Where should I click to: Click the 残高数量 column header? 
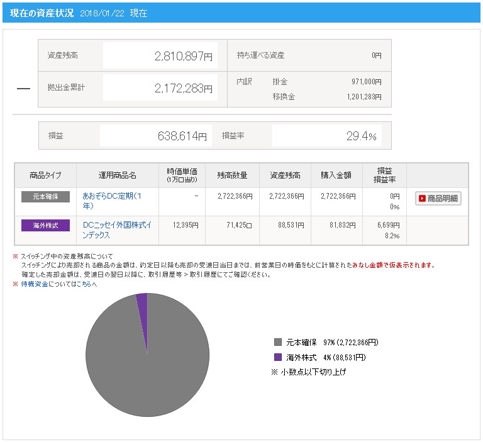(x=232, y=175)
